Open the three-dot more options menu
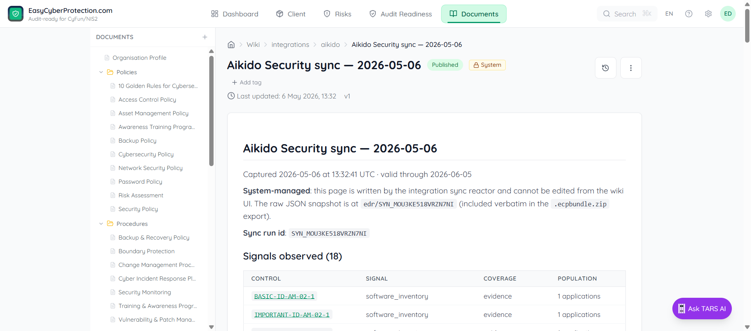This screenshot has height=331, width=751. click(631, 68)
